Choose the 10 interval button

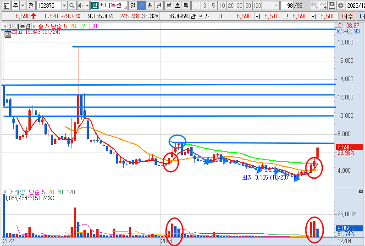[x=222, y=5]
